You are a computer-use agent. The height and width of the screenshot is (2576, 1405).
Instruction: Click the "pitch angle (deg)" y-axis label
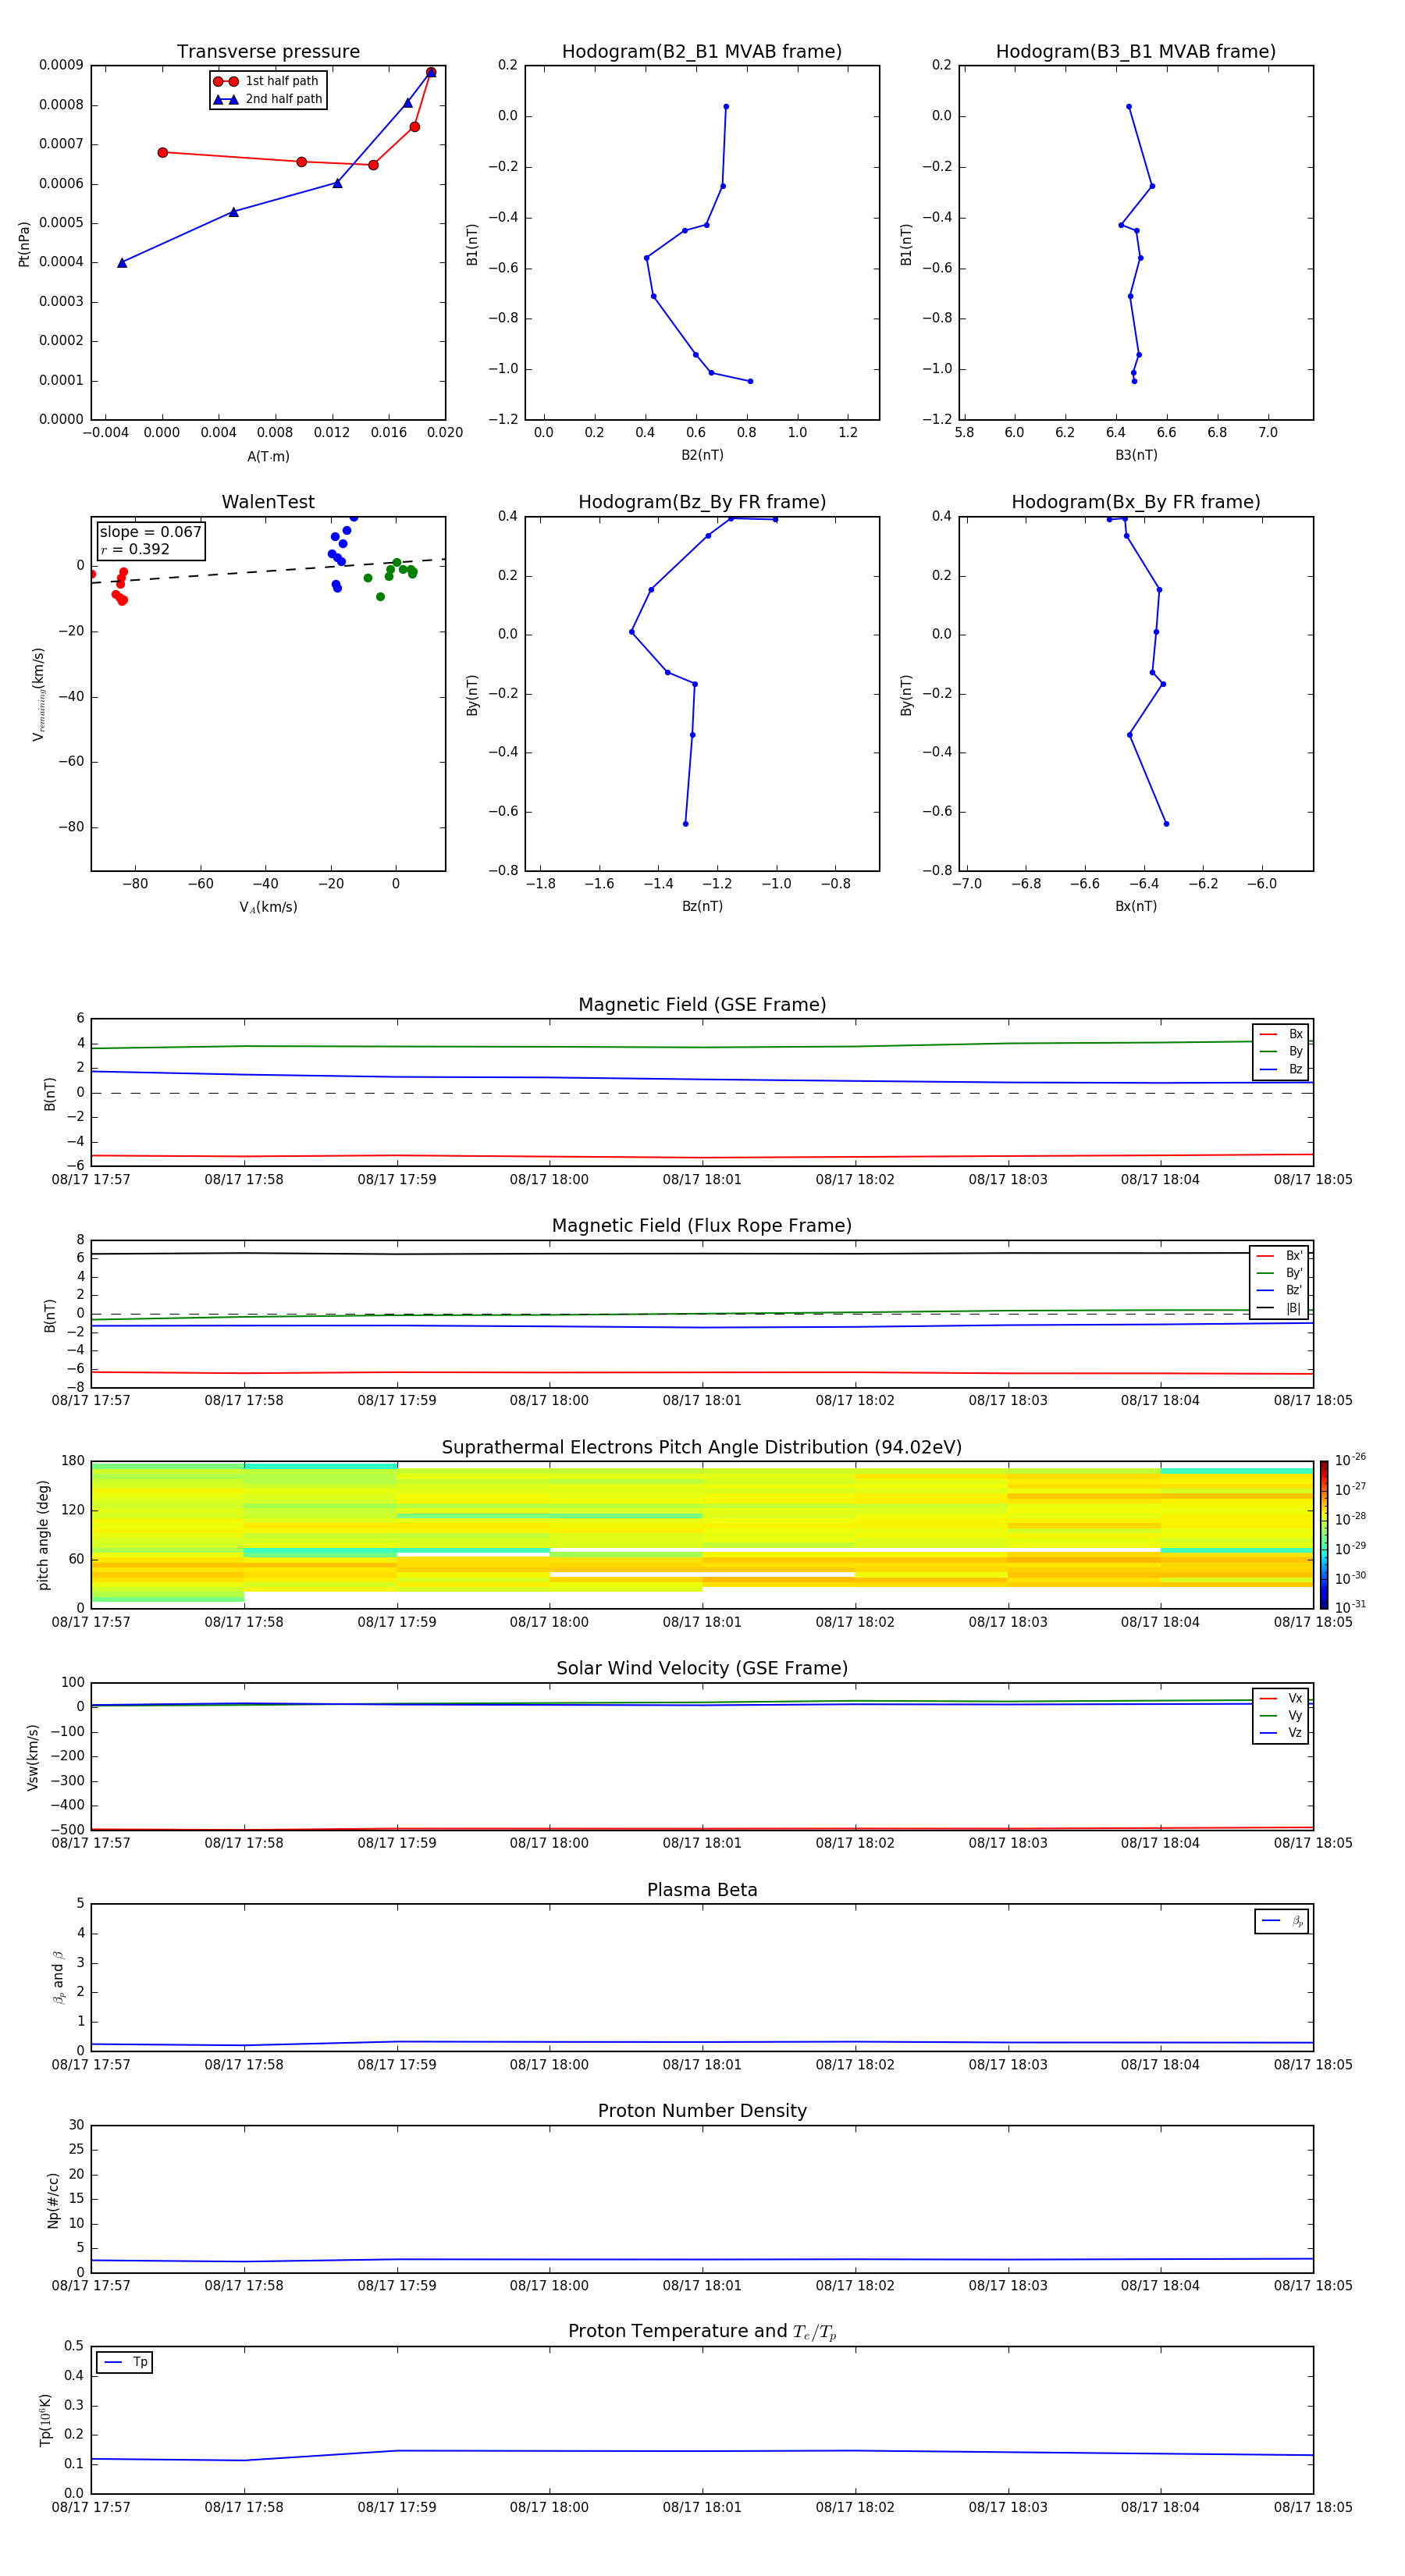(x=43, y=1535)
